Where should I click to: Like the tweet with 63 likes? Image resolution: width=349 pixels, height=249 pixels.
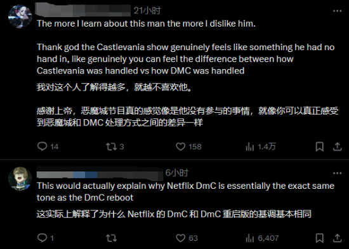(x=187, y=238)
